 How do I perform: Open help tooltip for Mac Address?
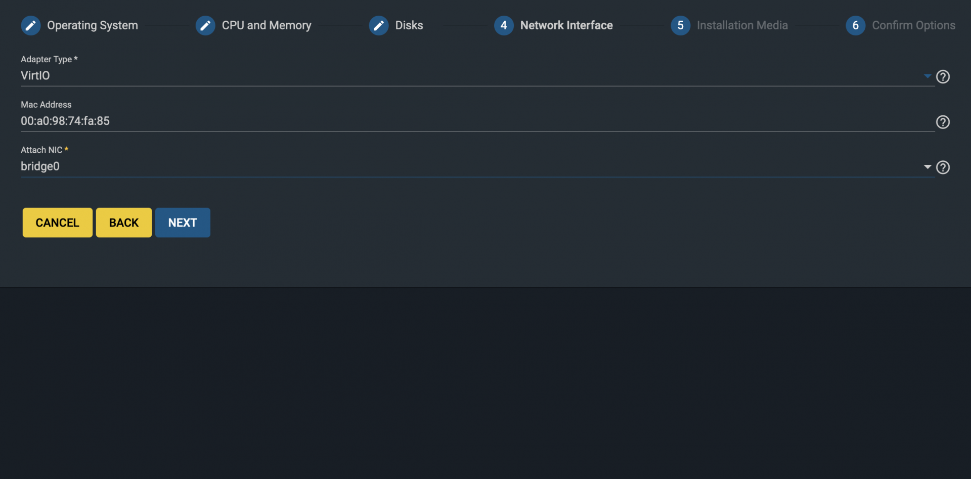943,122
